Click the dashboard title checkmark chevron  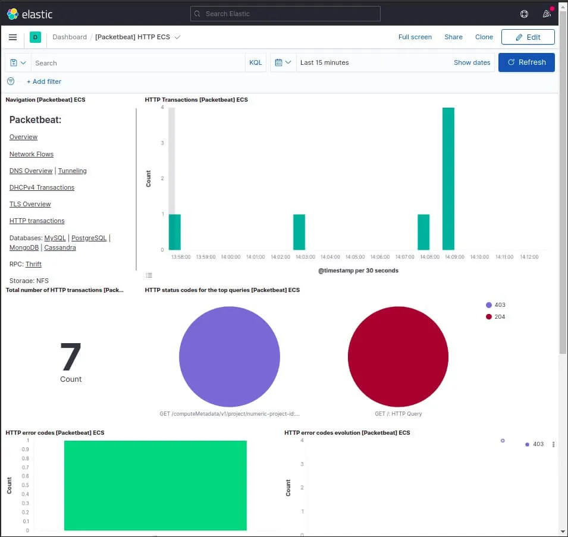click(177, 37)
